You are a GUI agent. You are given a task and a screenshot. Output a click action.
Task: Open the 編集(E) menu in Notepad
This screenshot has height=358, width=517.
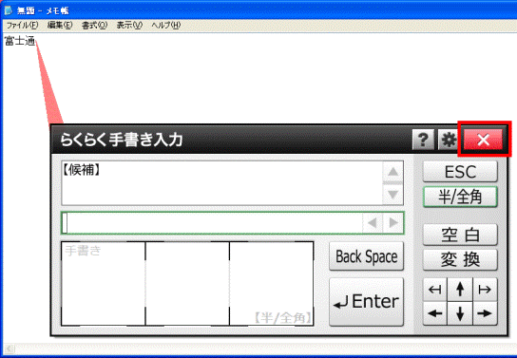pyautogui.click(x=60, y=25)
